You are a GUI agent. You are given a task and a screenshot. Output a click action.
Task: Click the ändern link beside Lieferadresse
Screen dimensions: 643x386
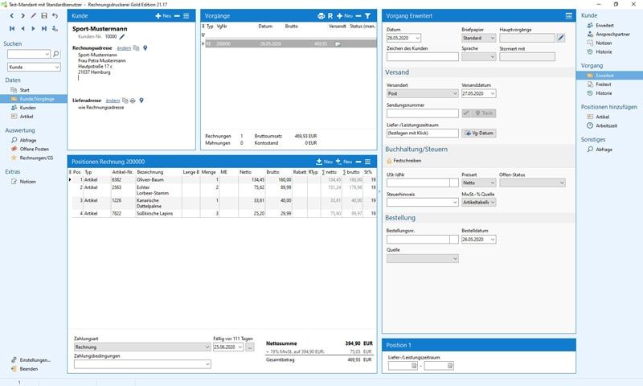[113, 101]
